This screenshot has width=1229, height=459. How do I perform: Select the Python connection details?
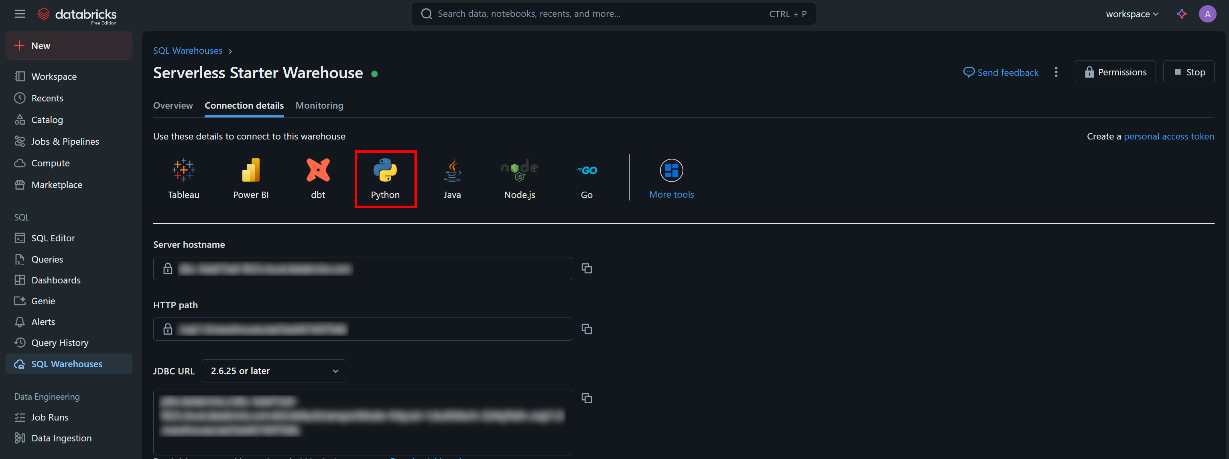coord(386,179)
